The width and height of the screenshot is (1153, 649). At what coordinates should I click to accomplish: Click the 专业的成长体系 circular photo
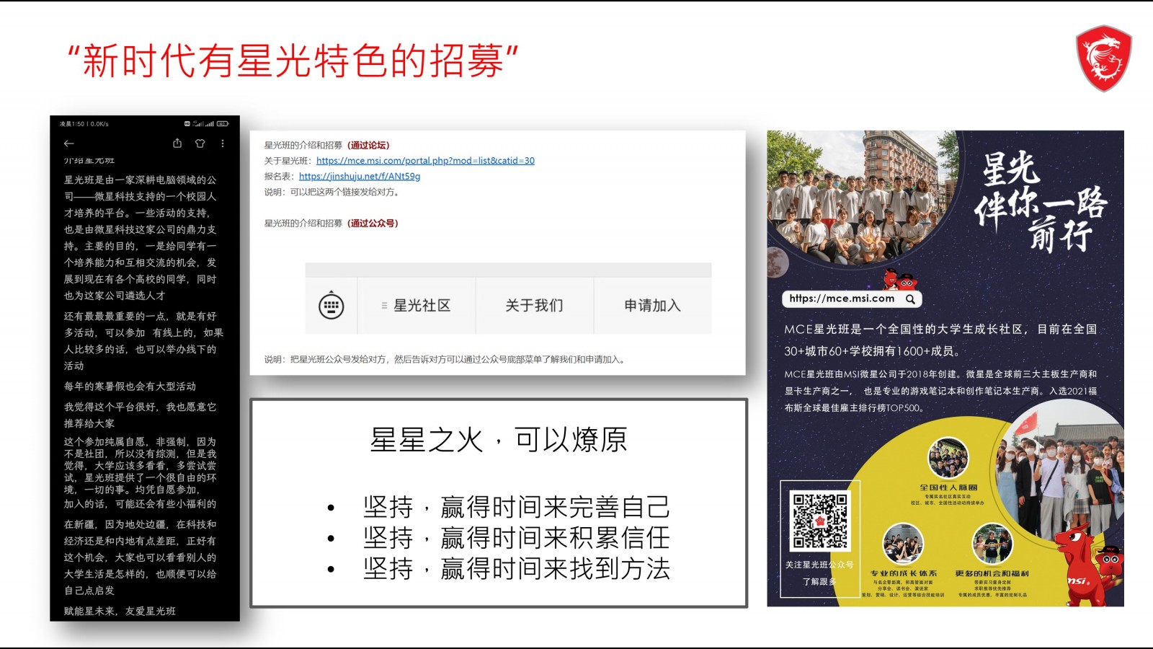tap(903, 544)
